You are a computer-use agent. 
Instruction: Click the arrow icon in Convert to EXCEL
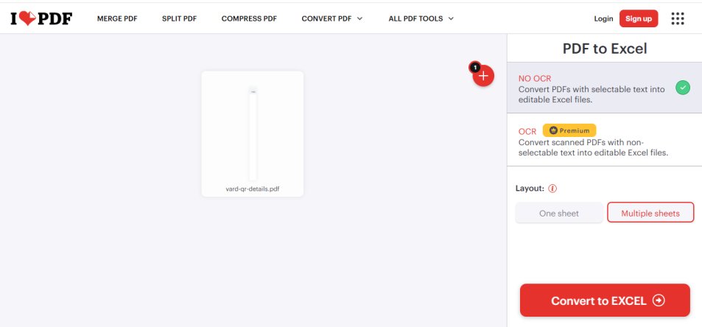coord(659,300)
